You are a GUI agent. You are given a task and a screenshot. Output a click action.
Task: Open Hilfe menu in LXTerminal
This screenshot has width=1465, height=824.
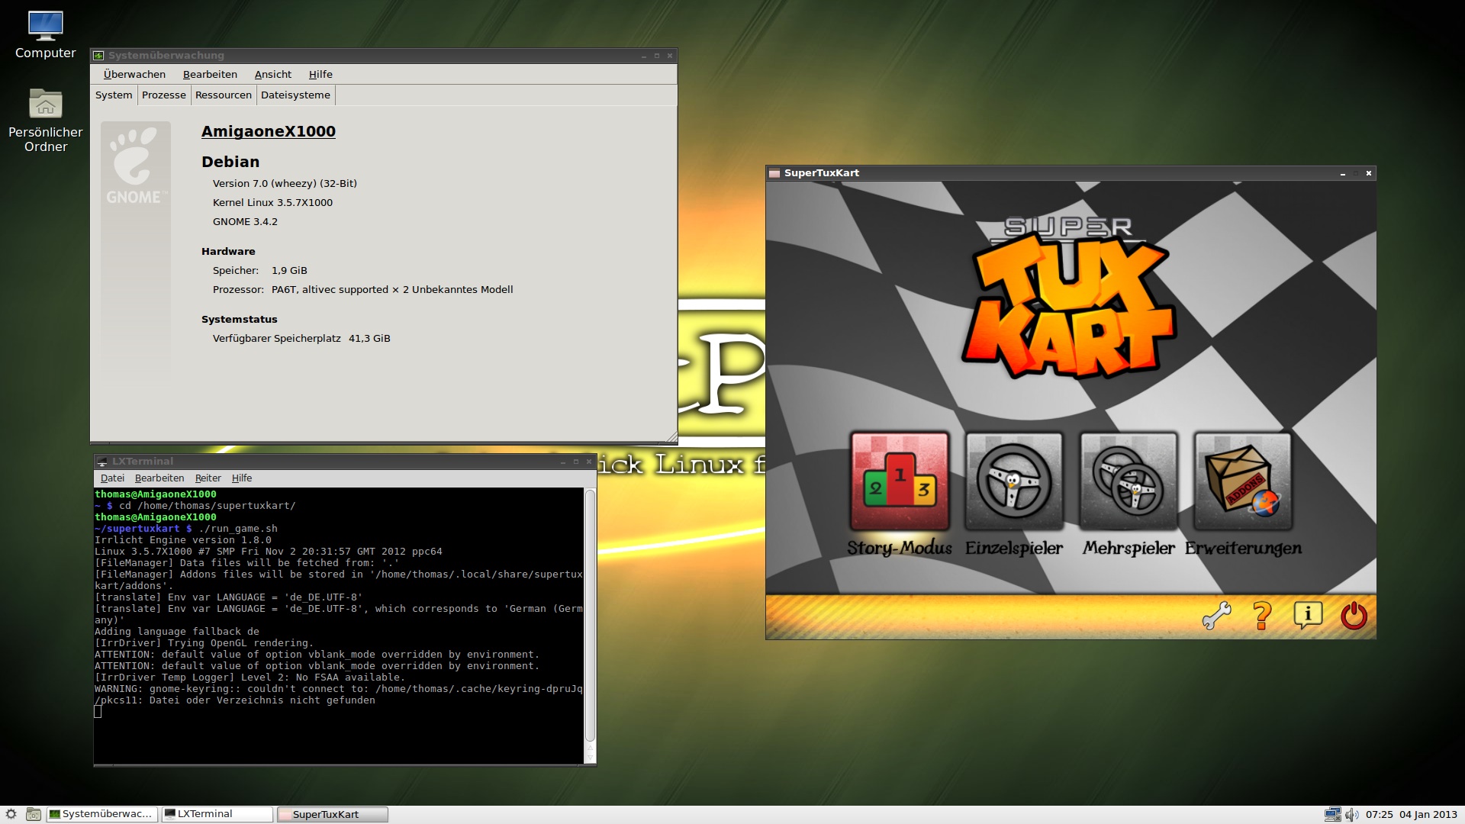click(242, 478)
